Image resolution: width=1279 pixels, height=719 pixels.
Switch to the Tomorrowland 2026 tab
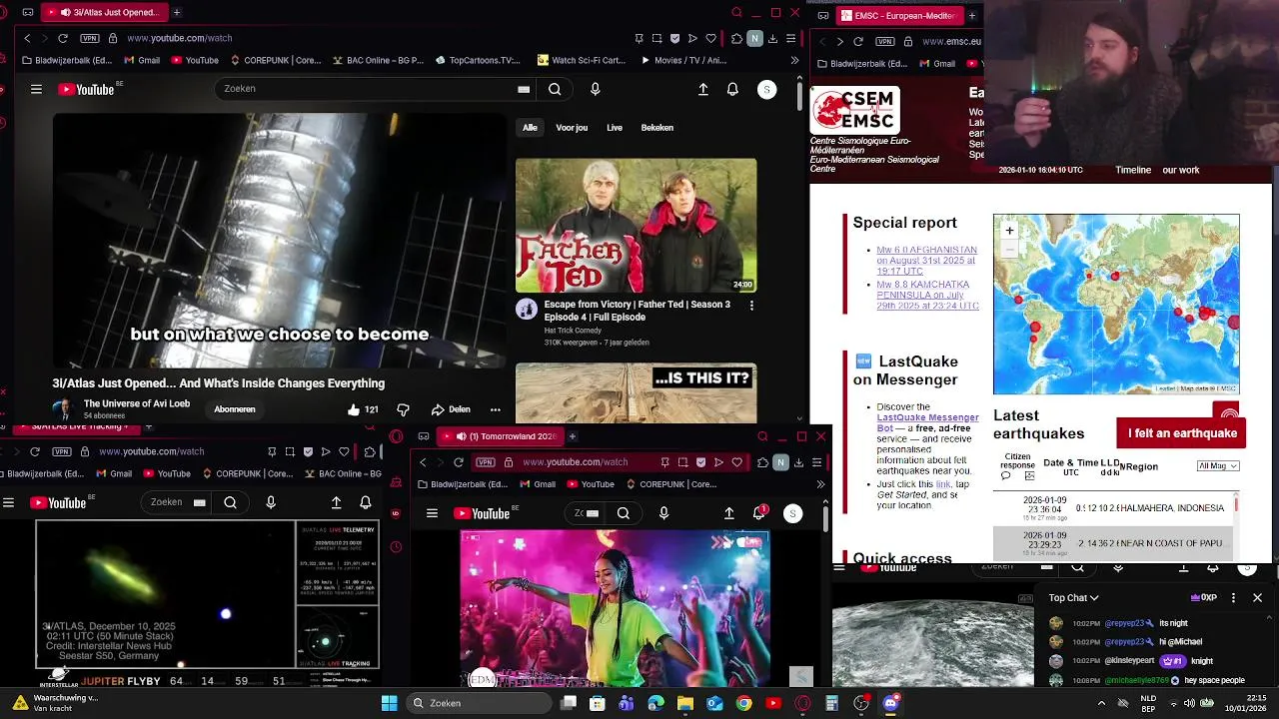(x=499, y=436)
